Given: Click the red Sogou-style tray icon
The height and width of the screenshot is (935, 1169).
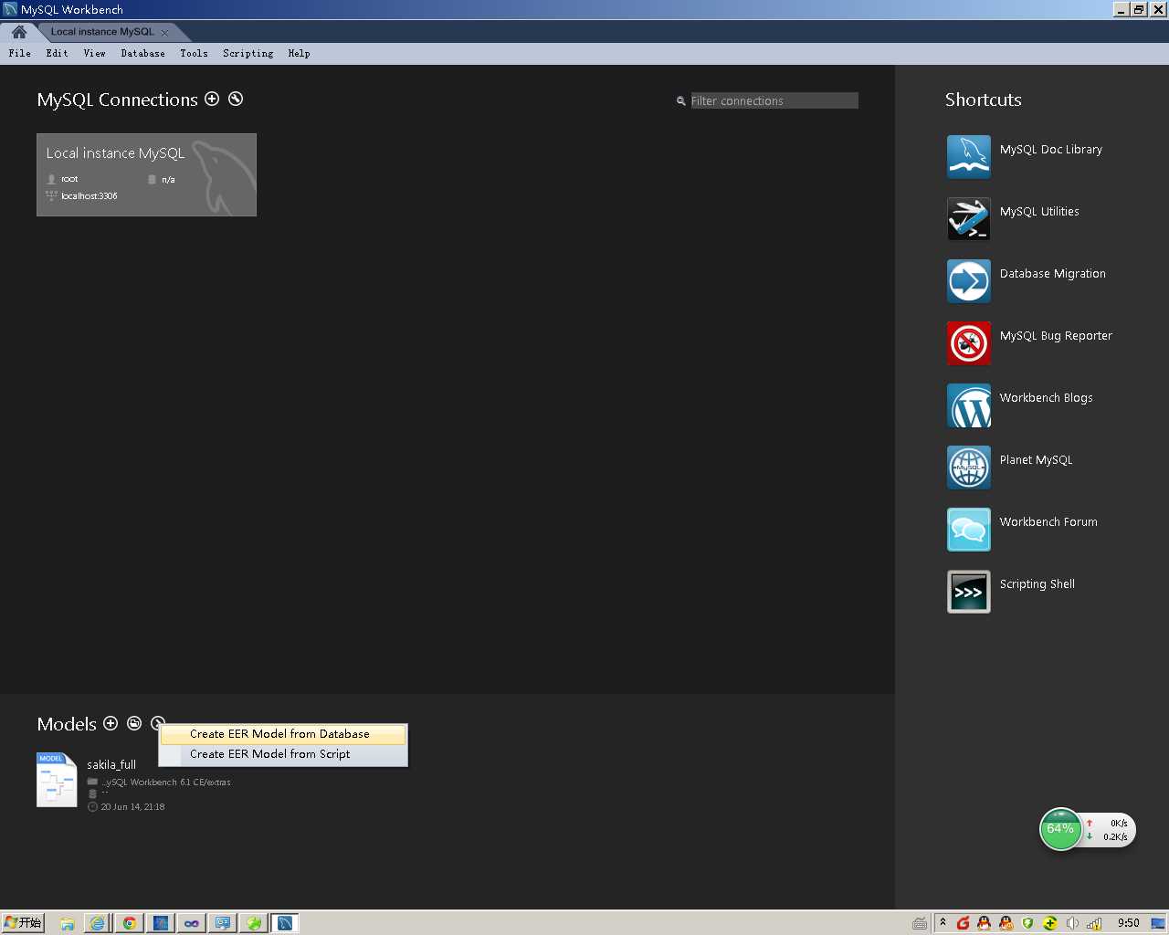Looking at the screenshot, I should [963, 923].
